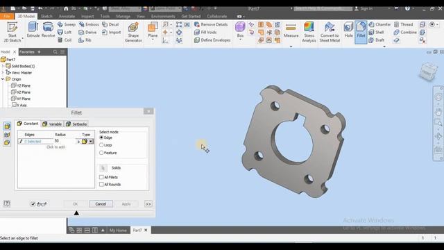Enable All Rounds checkbox
Screen dimensions: 444x250
[x=101, y=185]
